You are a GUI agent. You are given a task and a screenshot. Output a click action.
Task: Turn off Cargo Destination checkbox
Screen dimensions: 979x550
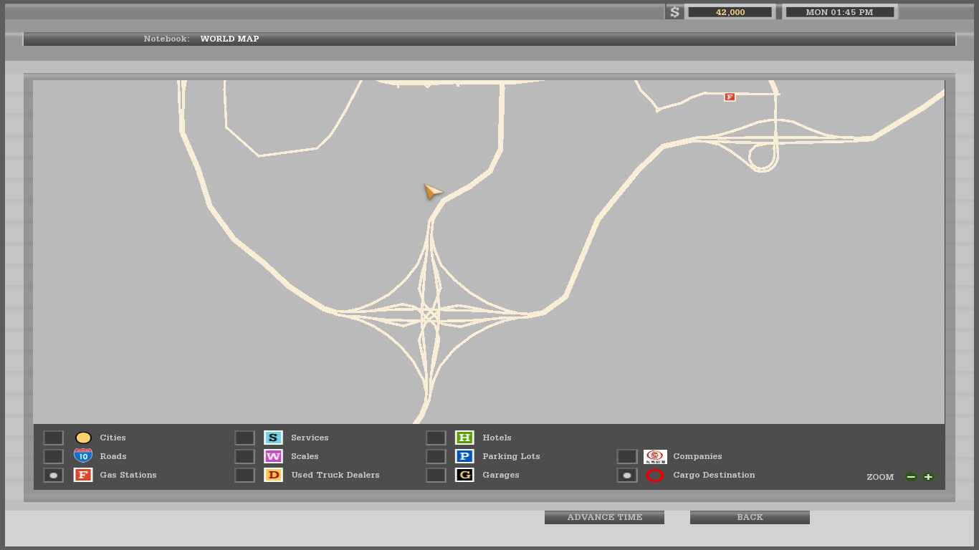click(x=626, y=475)
